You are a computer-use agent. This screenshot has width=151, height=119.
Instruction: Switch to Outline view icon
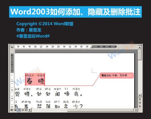click(23, 110)
